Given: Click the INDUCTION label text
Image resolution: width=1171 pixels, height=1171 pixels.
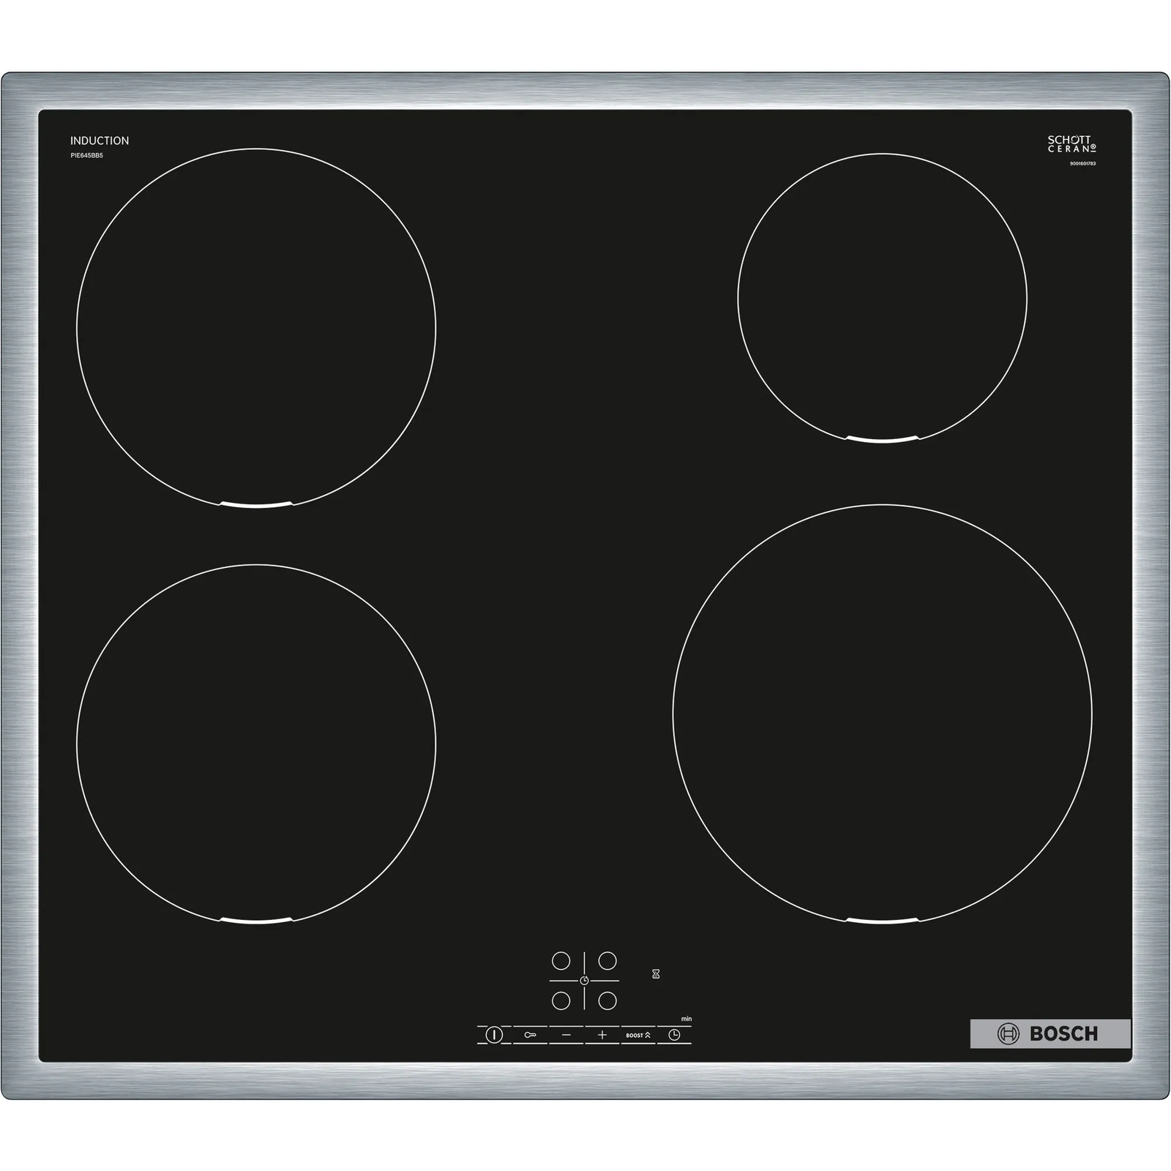Looking at the screenshot, I should coord(100,141).
